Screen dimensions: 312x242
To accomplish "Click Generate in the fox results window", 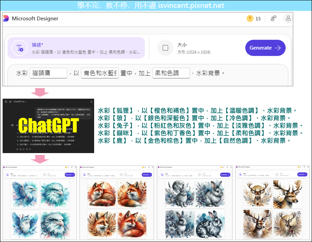I will pyautogui.click(x=147, y=175).
